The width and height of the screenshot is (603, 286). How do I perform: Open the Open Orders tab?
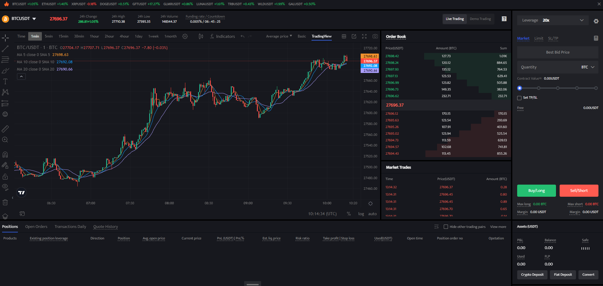click(x=36, y=227)
